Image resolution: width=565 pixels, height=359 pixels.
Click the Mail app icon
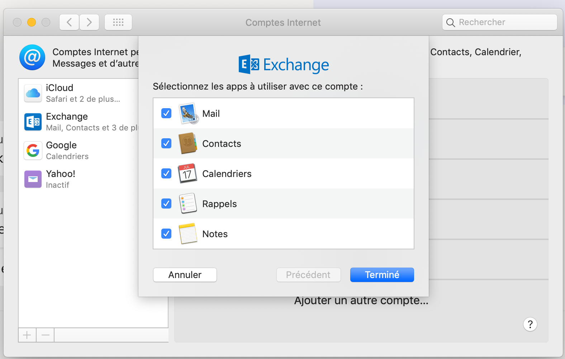[188, 114]
